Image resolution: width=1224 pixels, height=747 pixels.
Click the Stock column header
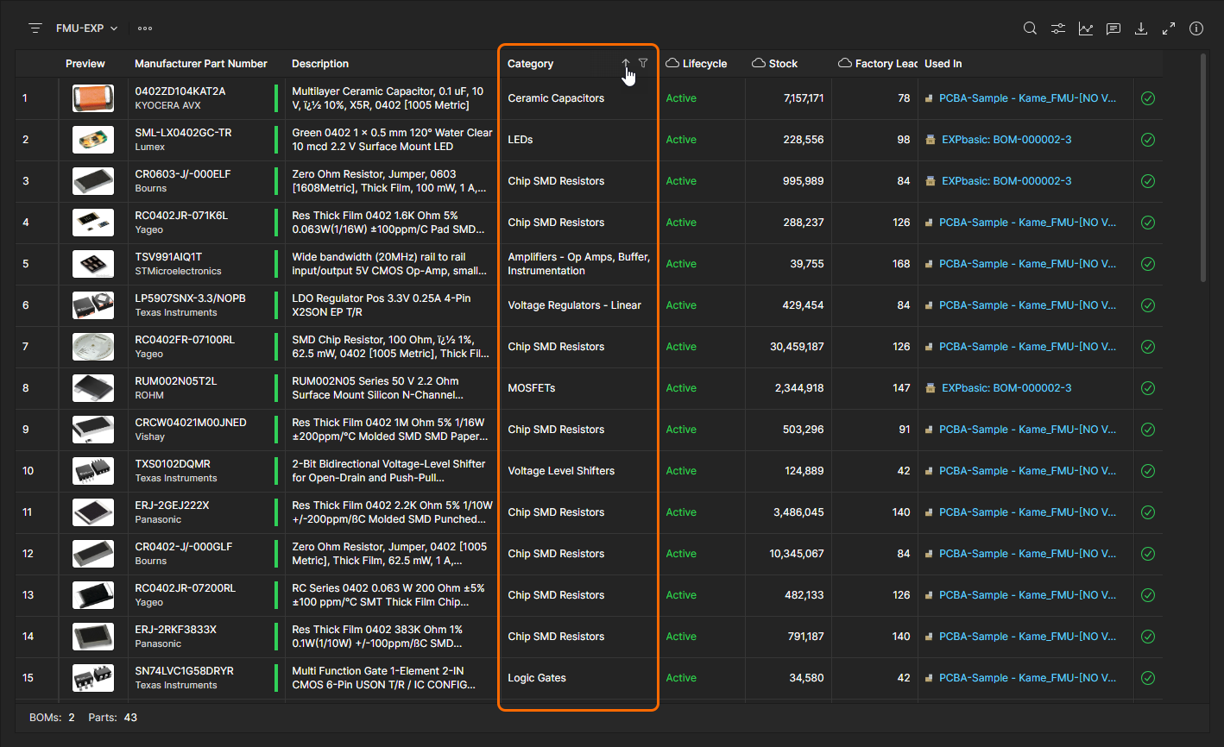pos(783,64)
